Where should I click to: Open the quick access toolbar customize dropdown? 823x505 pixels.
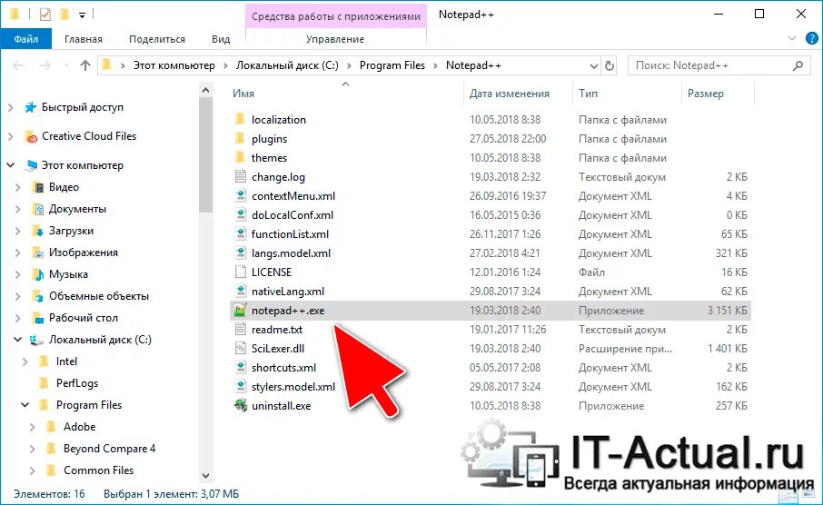click(x=82, y=15)
